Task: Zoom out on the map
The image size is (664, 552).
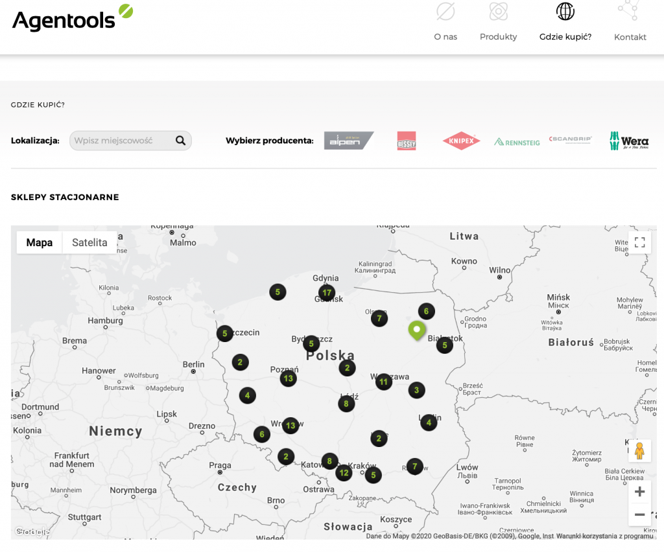Action: coord(639,514)
